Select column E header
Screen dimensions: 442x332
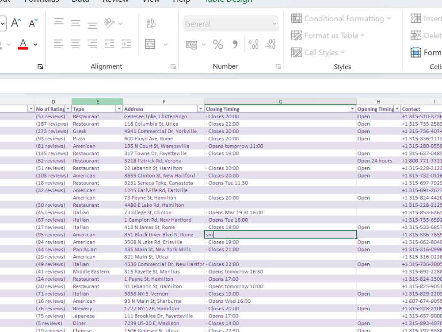click(x=98, y=102)
